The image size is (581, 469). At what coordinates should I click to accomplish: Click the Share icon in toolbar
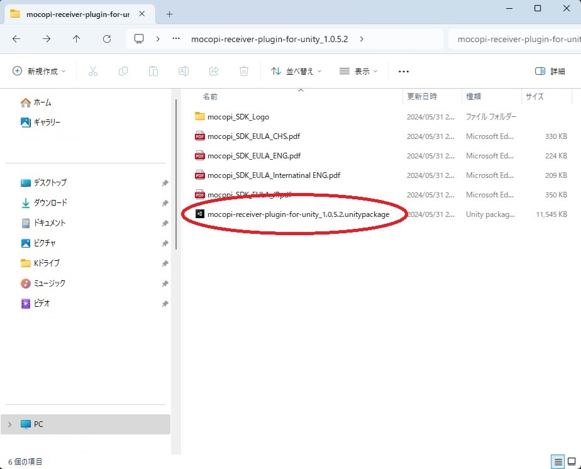214,71
